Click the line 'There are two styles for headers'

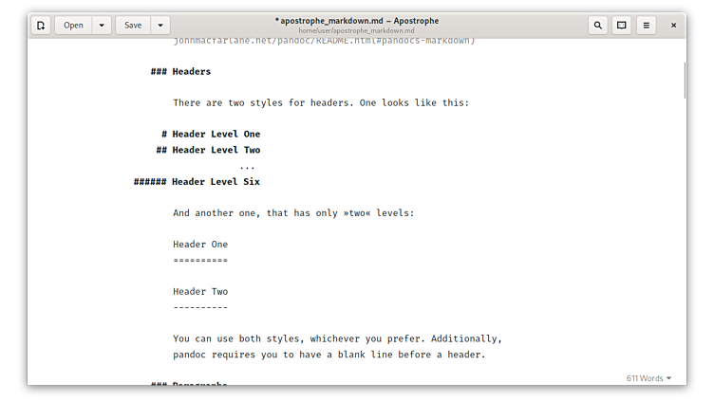[321, 102]
